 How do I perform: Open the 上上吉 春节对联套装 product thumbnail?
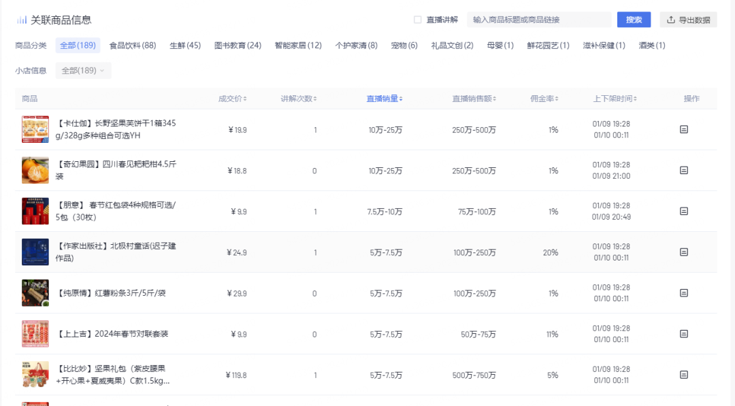pos(35,334)
